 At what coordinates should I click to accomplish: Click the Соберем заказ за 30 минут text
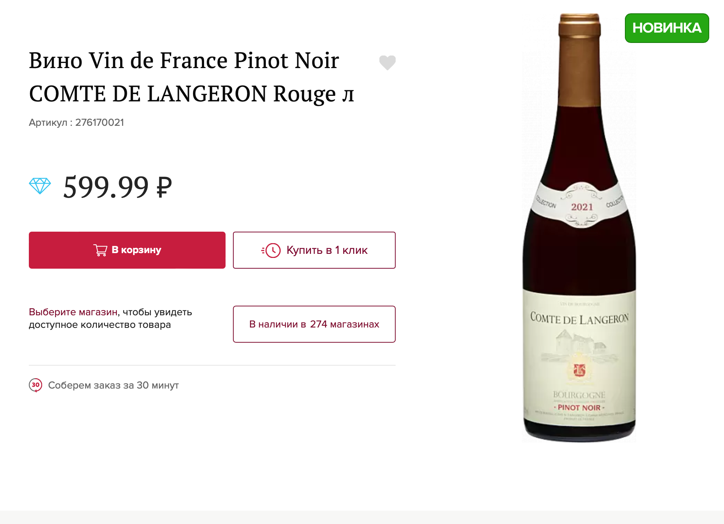pyautogui.click(x=113, y=385)
